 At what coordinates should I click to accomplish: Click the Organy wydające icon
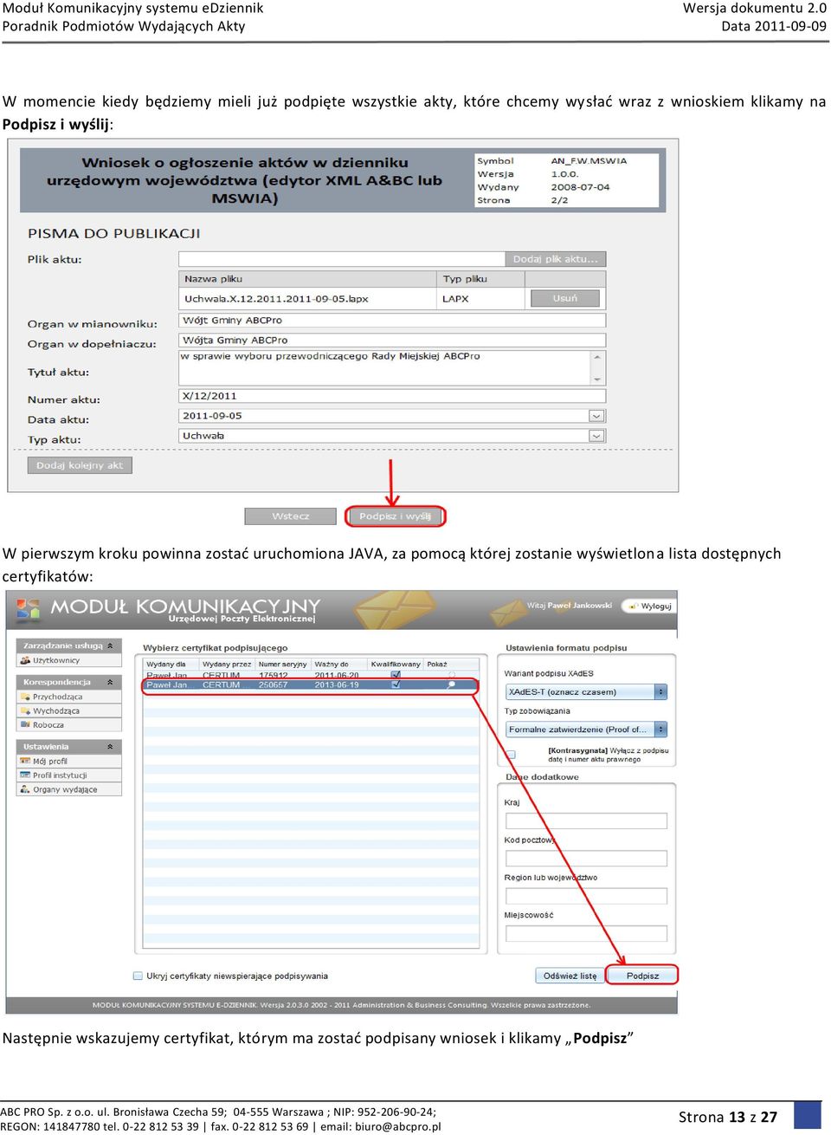(25, 789)
